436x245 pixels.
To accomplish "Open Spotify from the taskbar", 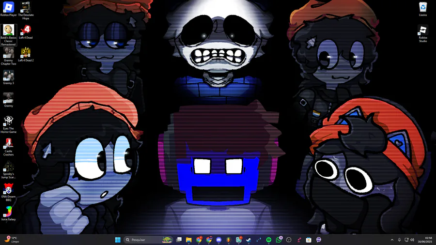I will point(268,240).
